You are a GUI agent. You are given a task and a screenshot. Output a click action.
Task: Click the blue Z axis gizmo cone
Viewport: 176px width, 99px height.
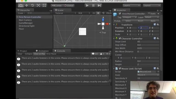click(103, 20)
